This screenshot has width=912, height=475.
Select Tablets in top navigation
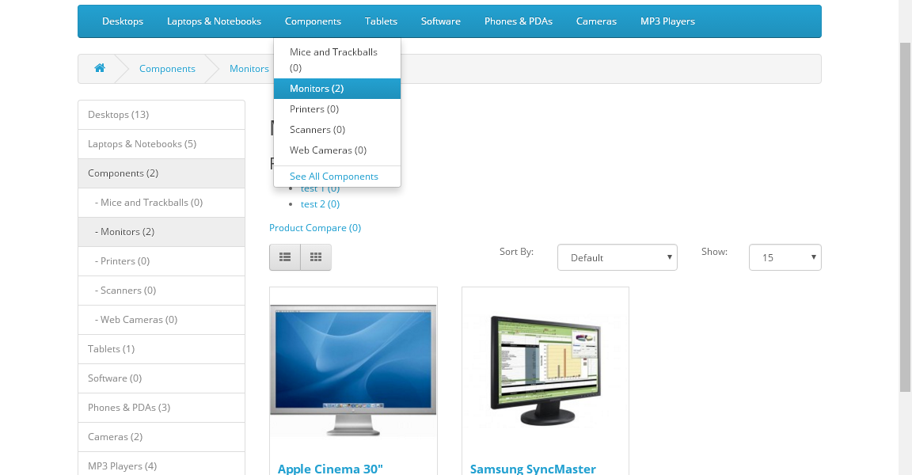point(381,21)
